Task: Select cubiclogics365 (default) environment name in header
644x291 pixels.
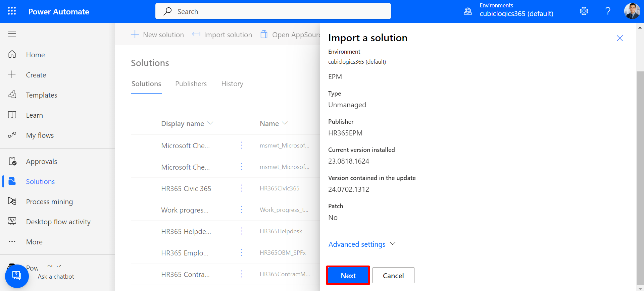Action: tap(516, 14)
